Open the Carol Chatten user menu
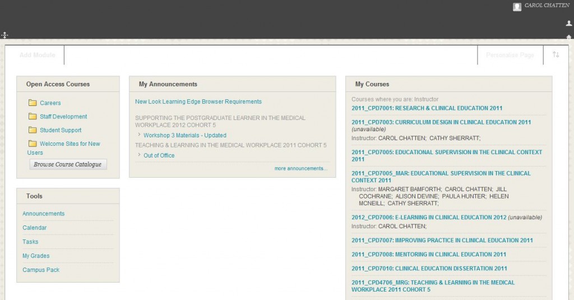This screenshot has height=300, width=574. pyautogui.click(x=547, y=6)
